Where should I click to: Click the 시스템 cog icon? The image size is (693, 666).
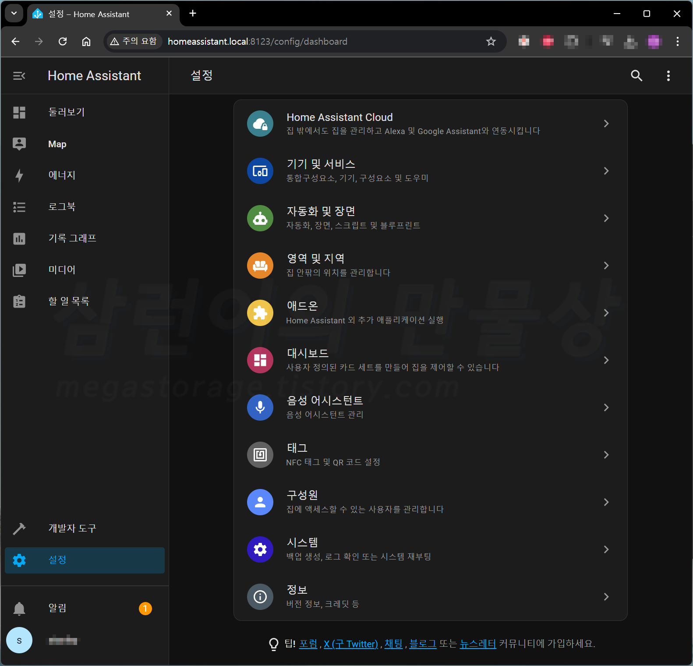click(260, 549)
